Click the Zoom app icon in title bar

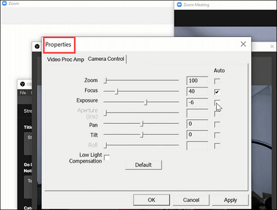point(4,3)
